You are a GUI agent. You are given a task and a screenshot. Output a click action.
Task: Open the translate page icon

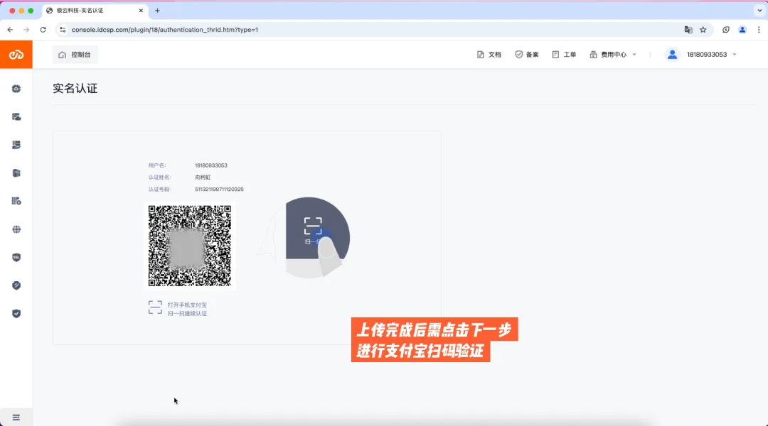(688, 30)
